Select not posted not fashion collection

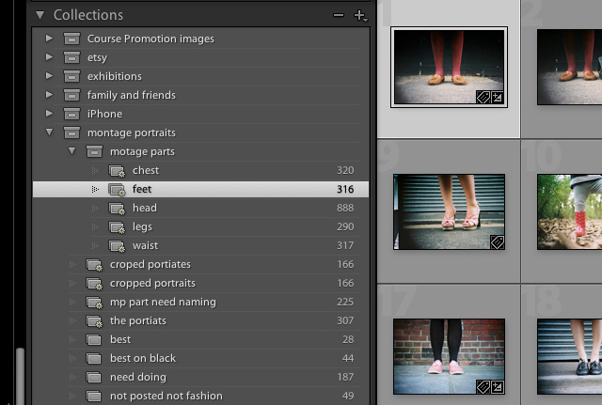pyautogui.click(x=166, y=396)
